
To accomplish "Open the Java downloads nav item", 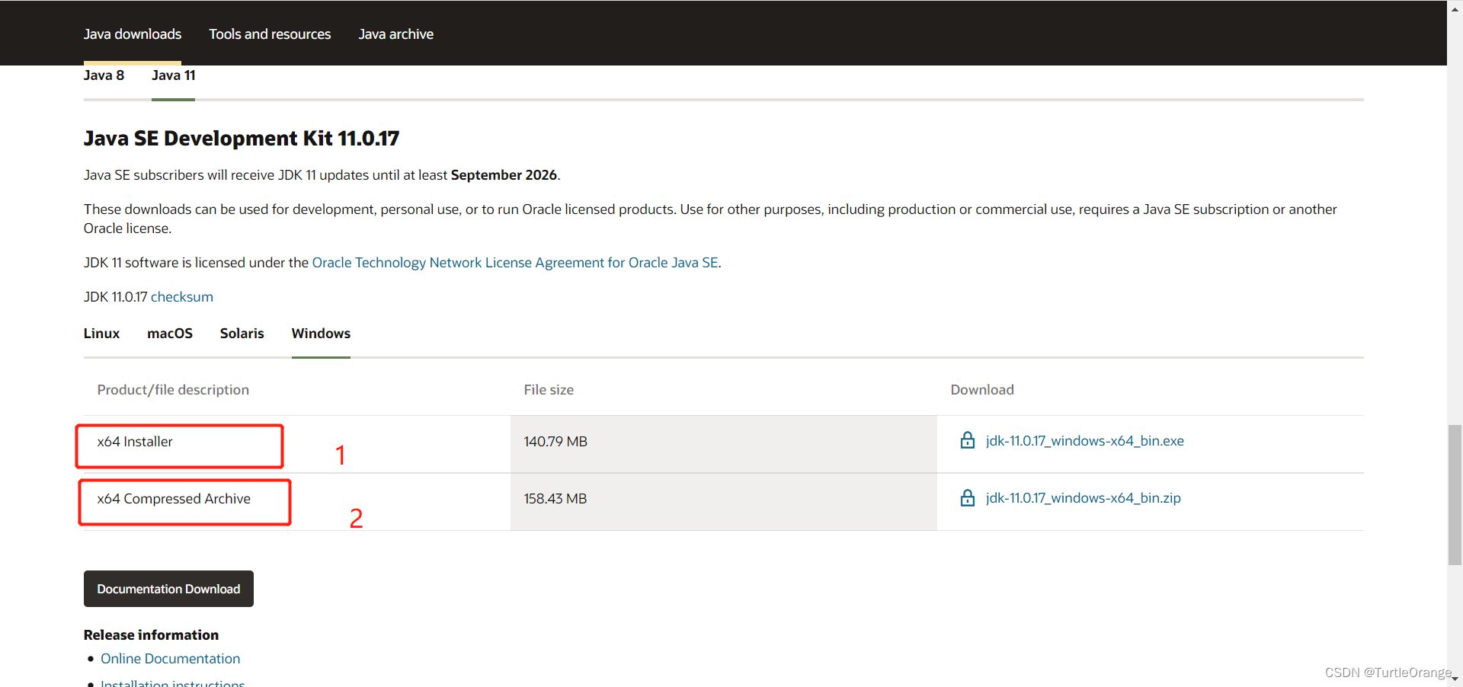I will pos(133,34).
